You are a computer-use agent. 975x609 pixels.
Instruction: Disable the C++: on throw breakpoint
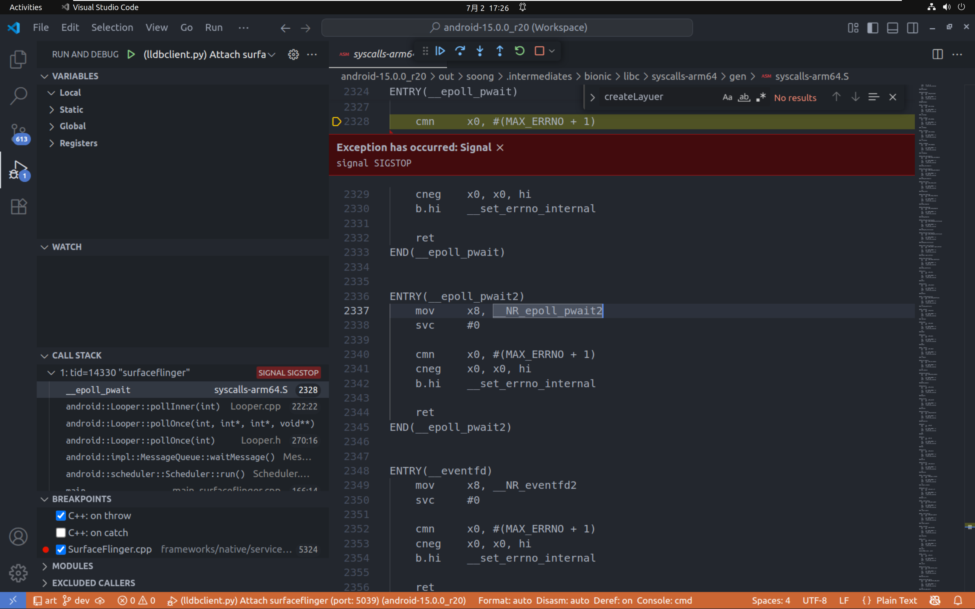point(61,516)
